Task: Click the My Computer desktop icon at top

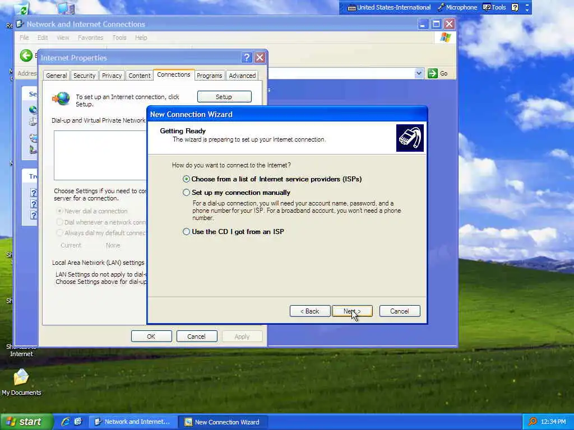Action: pos(66,7)
